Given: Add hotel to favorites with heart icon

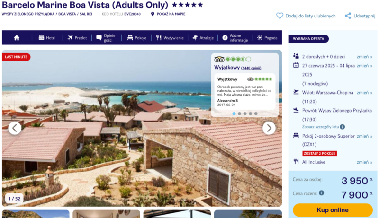Looking at the screenshot, I should click(280, 16).
